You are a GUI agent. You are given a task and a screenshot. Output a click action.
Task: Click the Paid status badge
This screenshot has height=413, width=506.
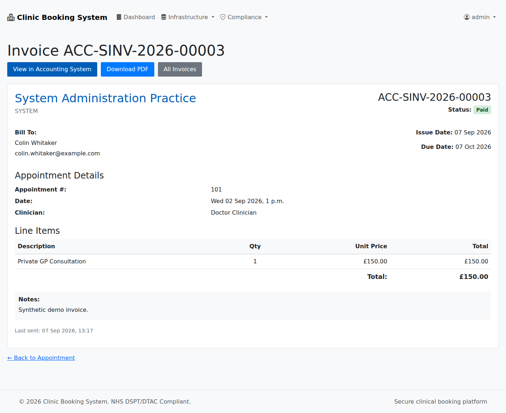[x=482, y=110]
